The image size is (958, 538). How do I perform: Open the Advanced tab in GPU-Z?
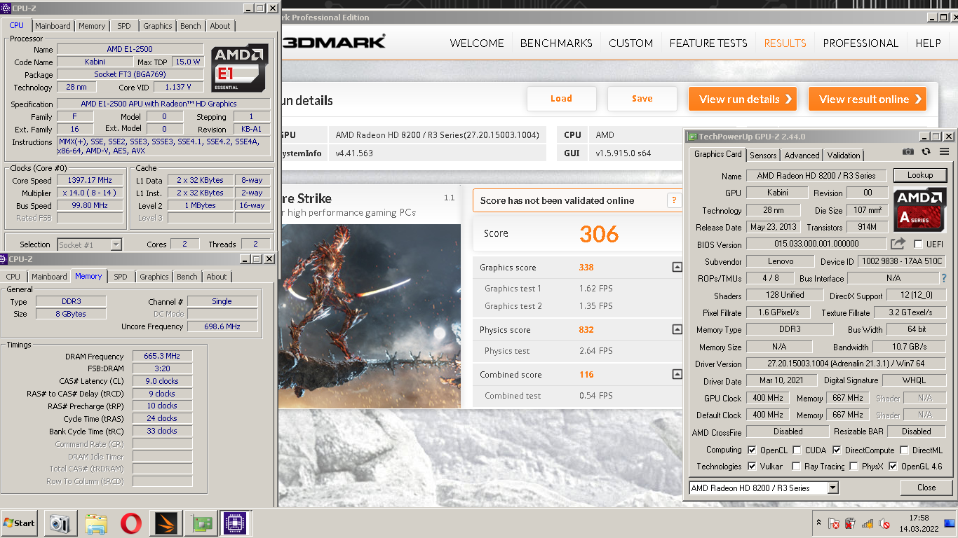pos(802,155)
